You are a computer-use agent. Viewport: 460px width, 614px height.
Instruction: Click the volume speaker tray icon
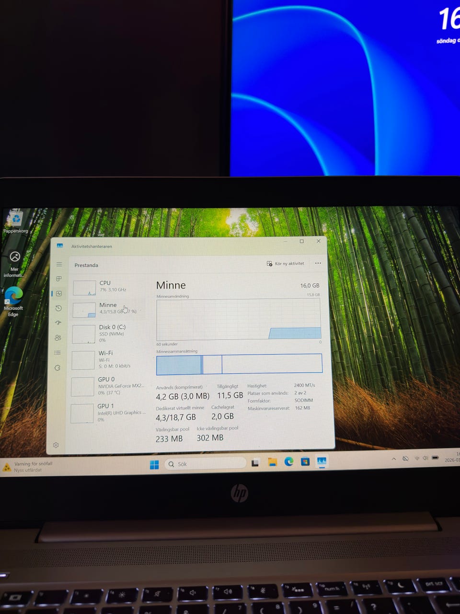click(425, 458)
